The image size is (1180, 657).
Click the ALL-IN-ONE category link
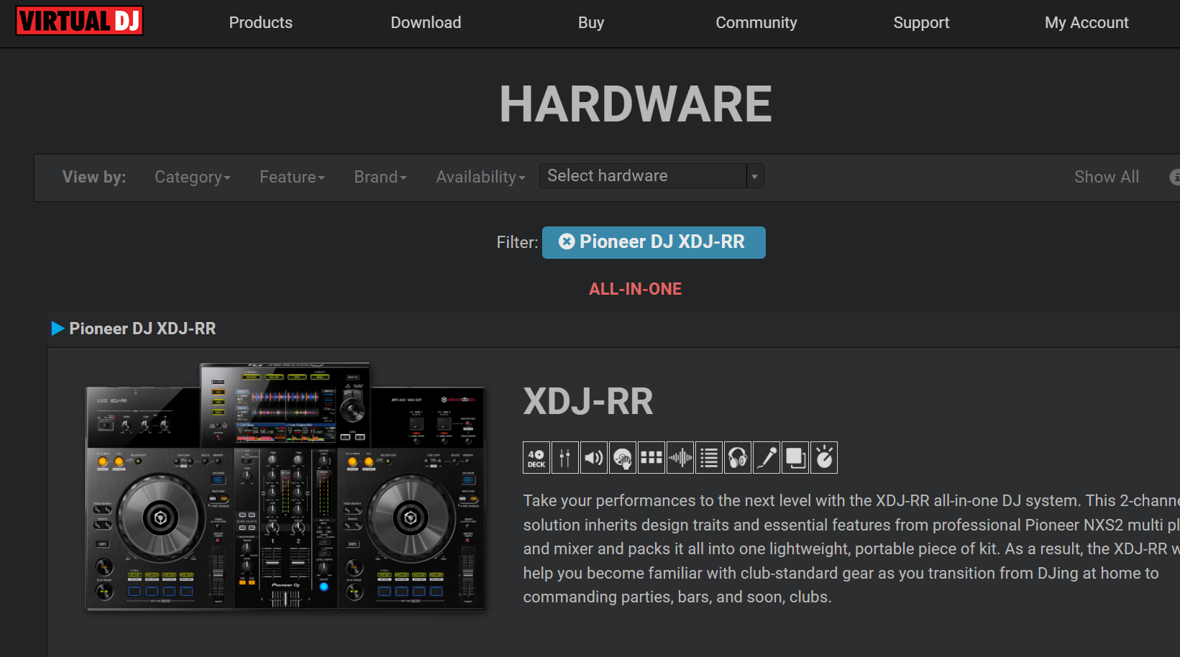(635, 289)
